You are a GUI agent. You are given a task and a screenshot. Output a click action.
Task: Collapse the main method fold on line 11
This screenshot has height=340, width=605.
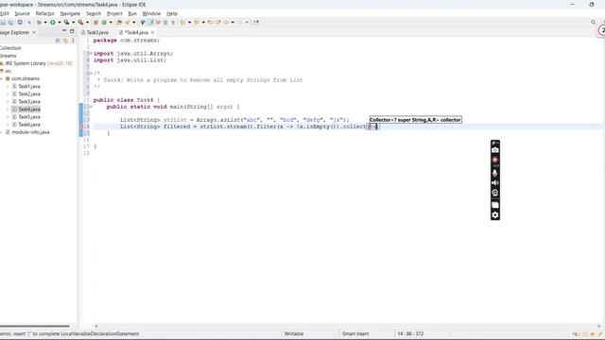click(x=91, y=107)
